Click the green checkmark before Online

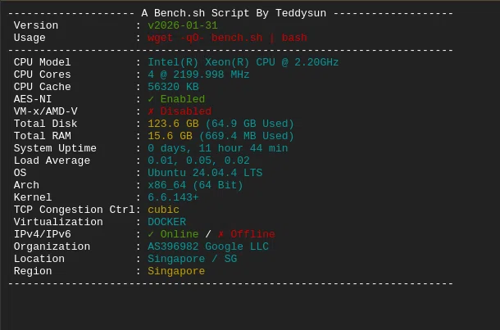point(151,234)
